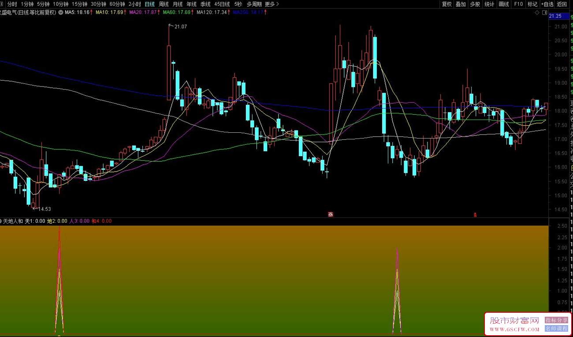The image size is (573, 337).
Task: Click the diamond icon above the price axis
Action: 537,13
